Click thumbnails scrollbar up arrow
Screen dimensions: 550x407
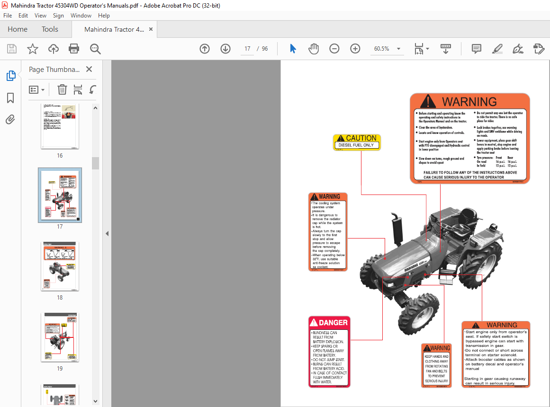(x=95, y=108)
